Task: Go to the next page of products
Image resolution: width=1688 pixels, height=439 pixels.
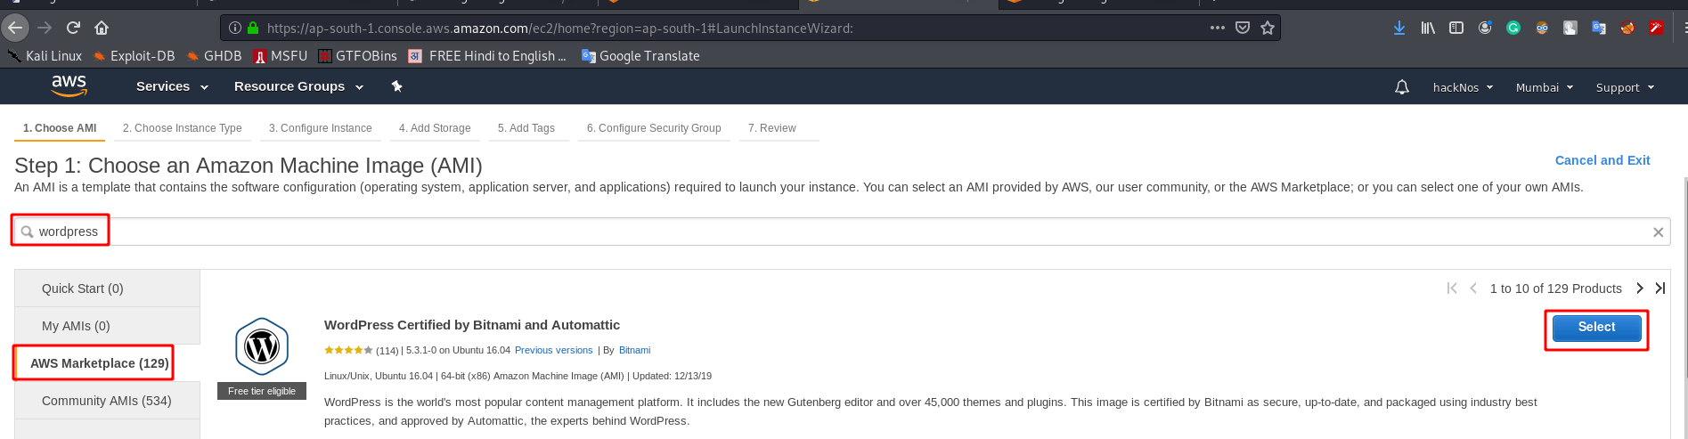Action: pyautogui.click(x=1639, y=288)
